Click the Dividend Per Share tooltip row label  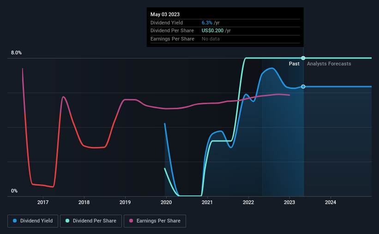[x=172, y=31]
